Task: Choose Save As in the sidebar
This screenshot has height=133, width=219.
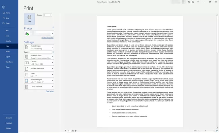Action: tap(8, 41)
